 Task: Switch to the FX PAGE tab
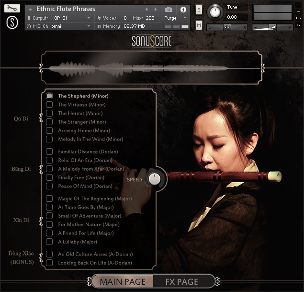182,282
